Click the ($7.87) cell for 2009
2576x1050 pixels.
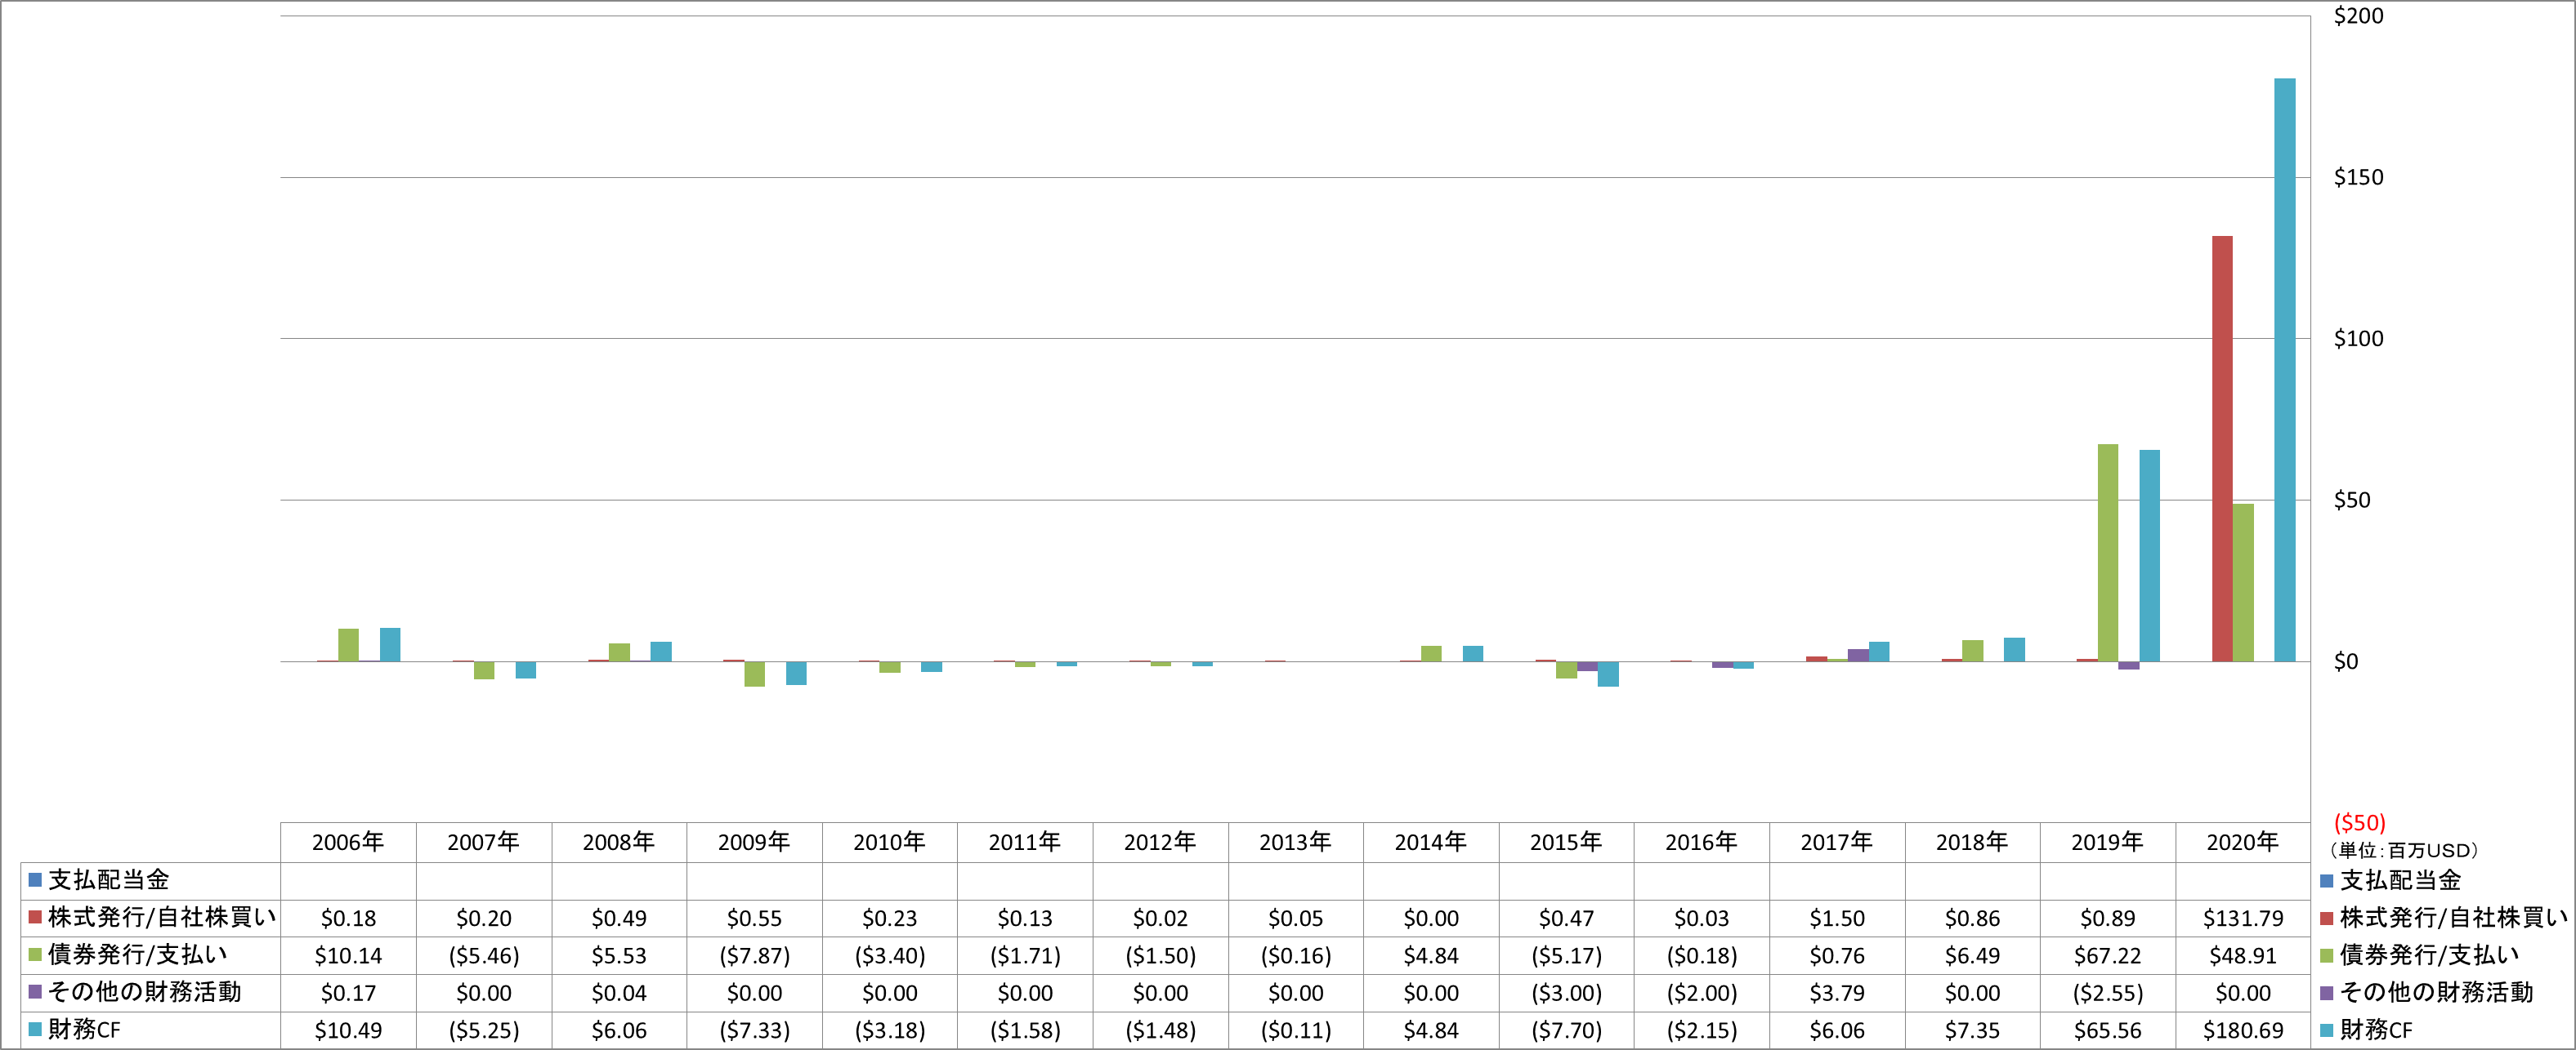tap(754, 955)
